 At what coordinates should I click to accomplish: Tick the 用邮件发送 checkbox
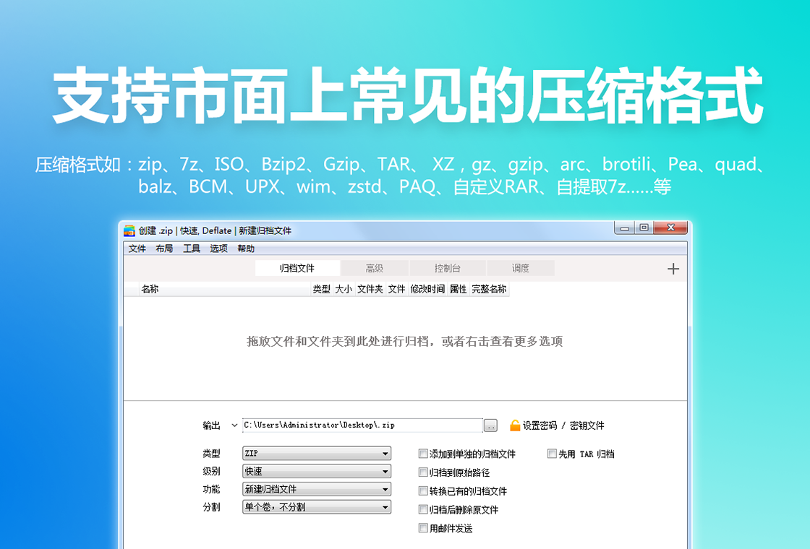click(424, 529)
